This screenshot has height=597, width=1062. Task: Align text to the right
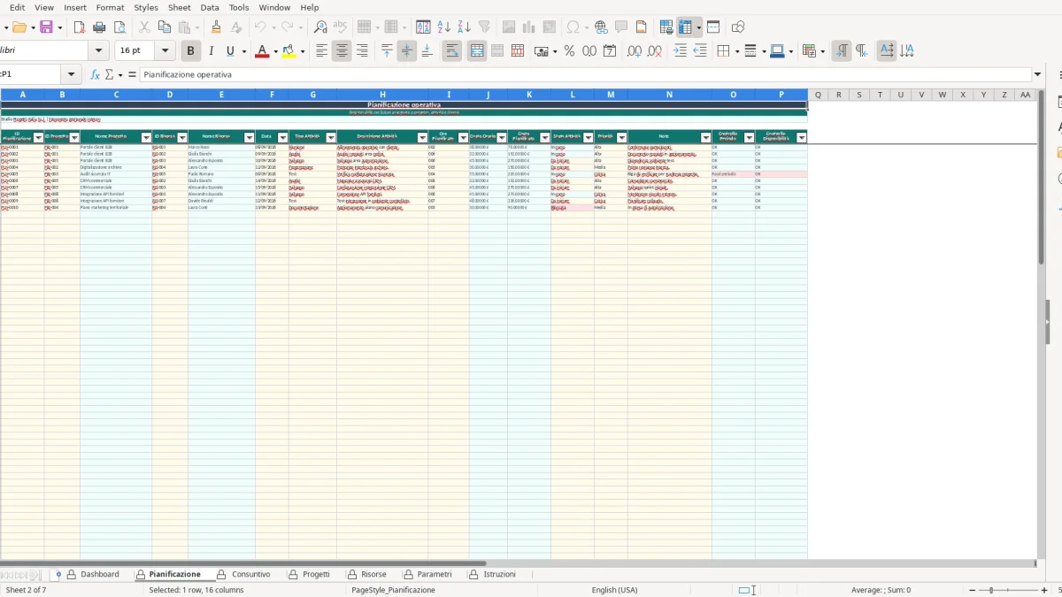[x=361, y=51]
